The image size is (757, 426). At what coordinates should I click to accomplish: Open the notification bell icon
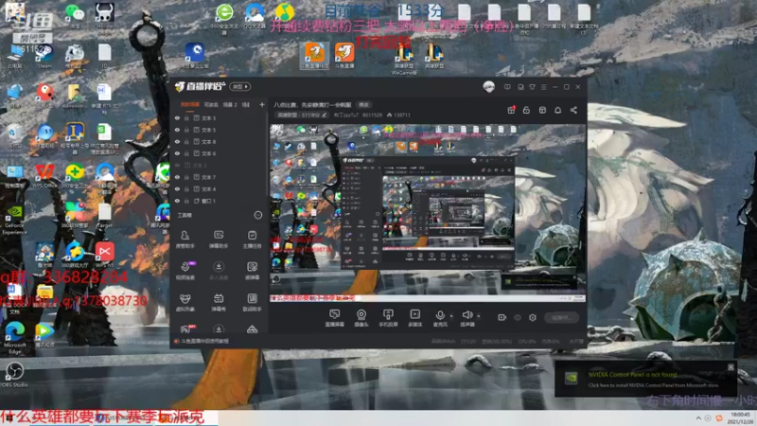(557, 110)
